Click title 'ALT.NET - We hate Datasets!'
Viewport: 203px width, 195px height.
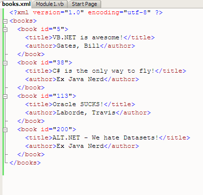[105, 138]
